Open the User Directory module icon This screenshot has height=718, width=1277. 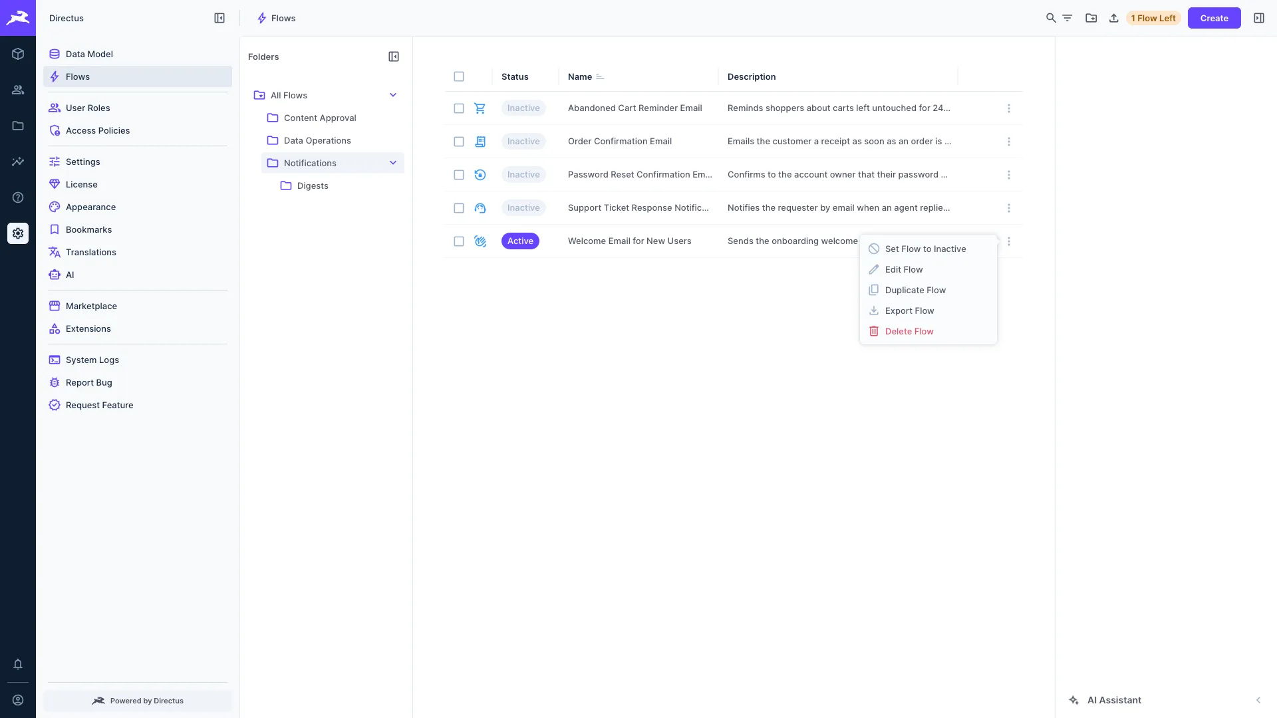pyautogui.click(x=18, y=90)
